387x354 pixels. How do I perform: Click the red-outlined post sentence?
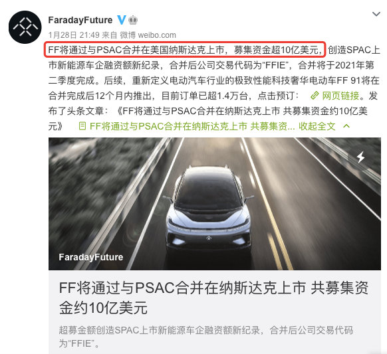click(x=185, y=50)
